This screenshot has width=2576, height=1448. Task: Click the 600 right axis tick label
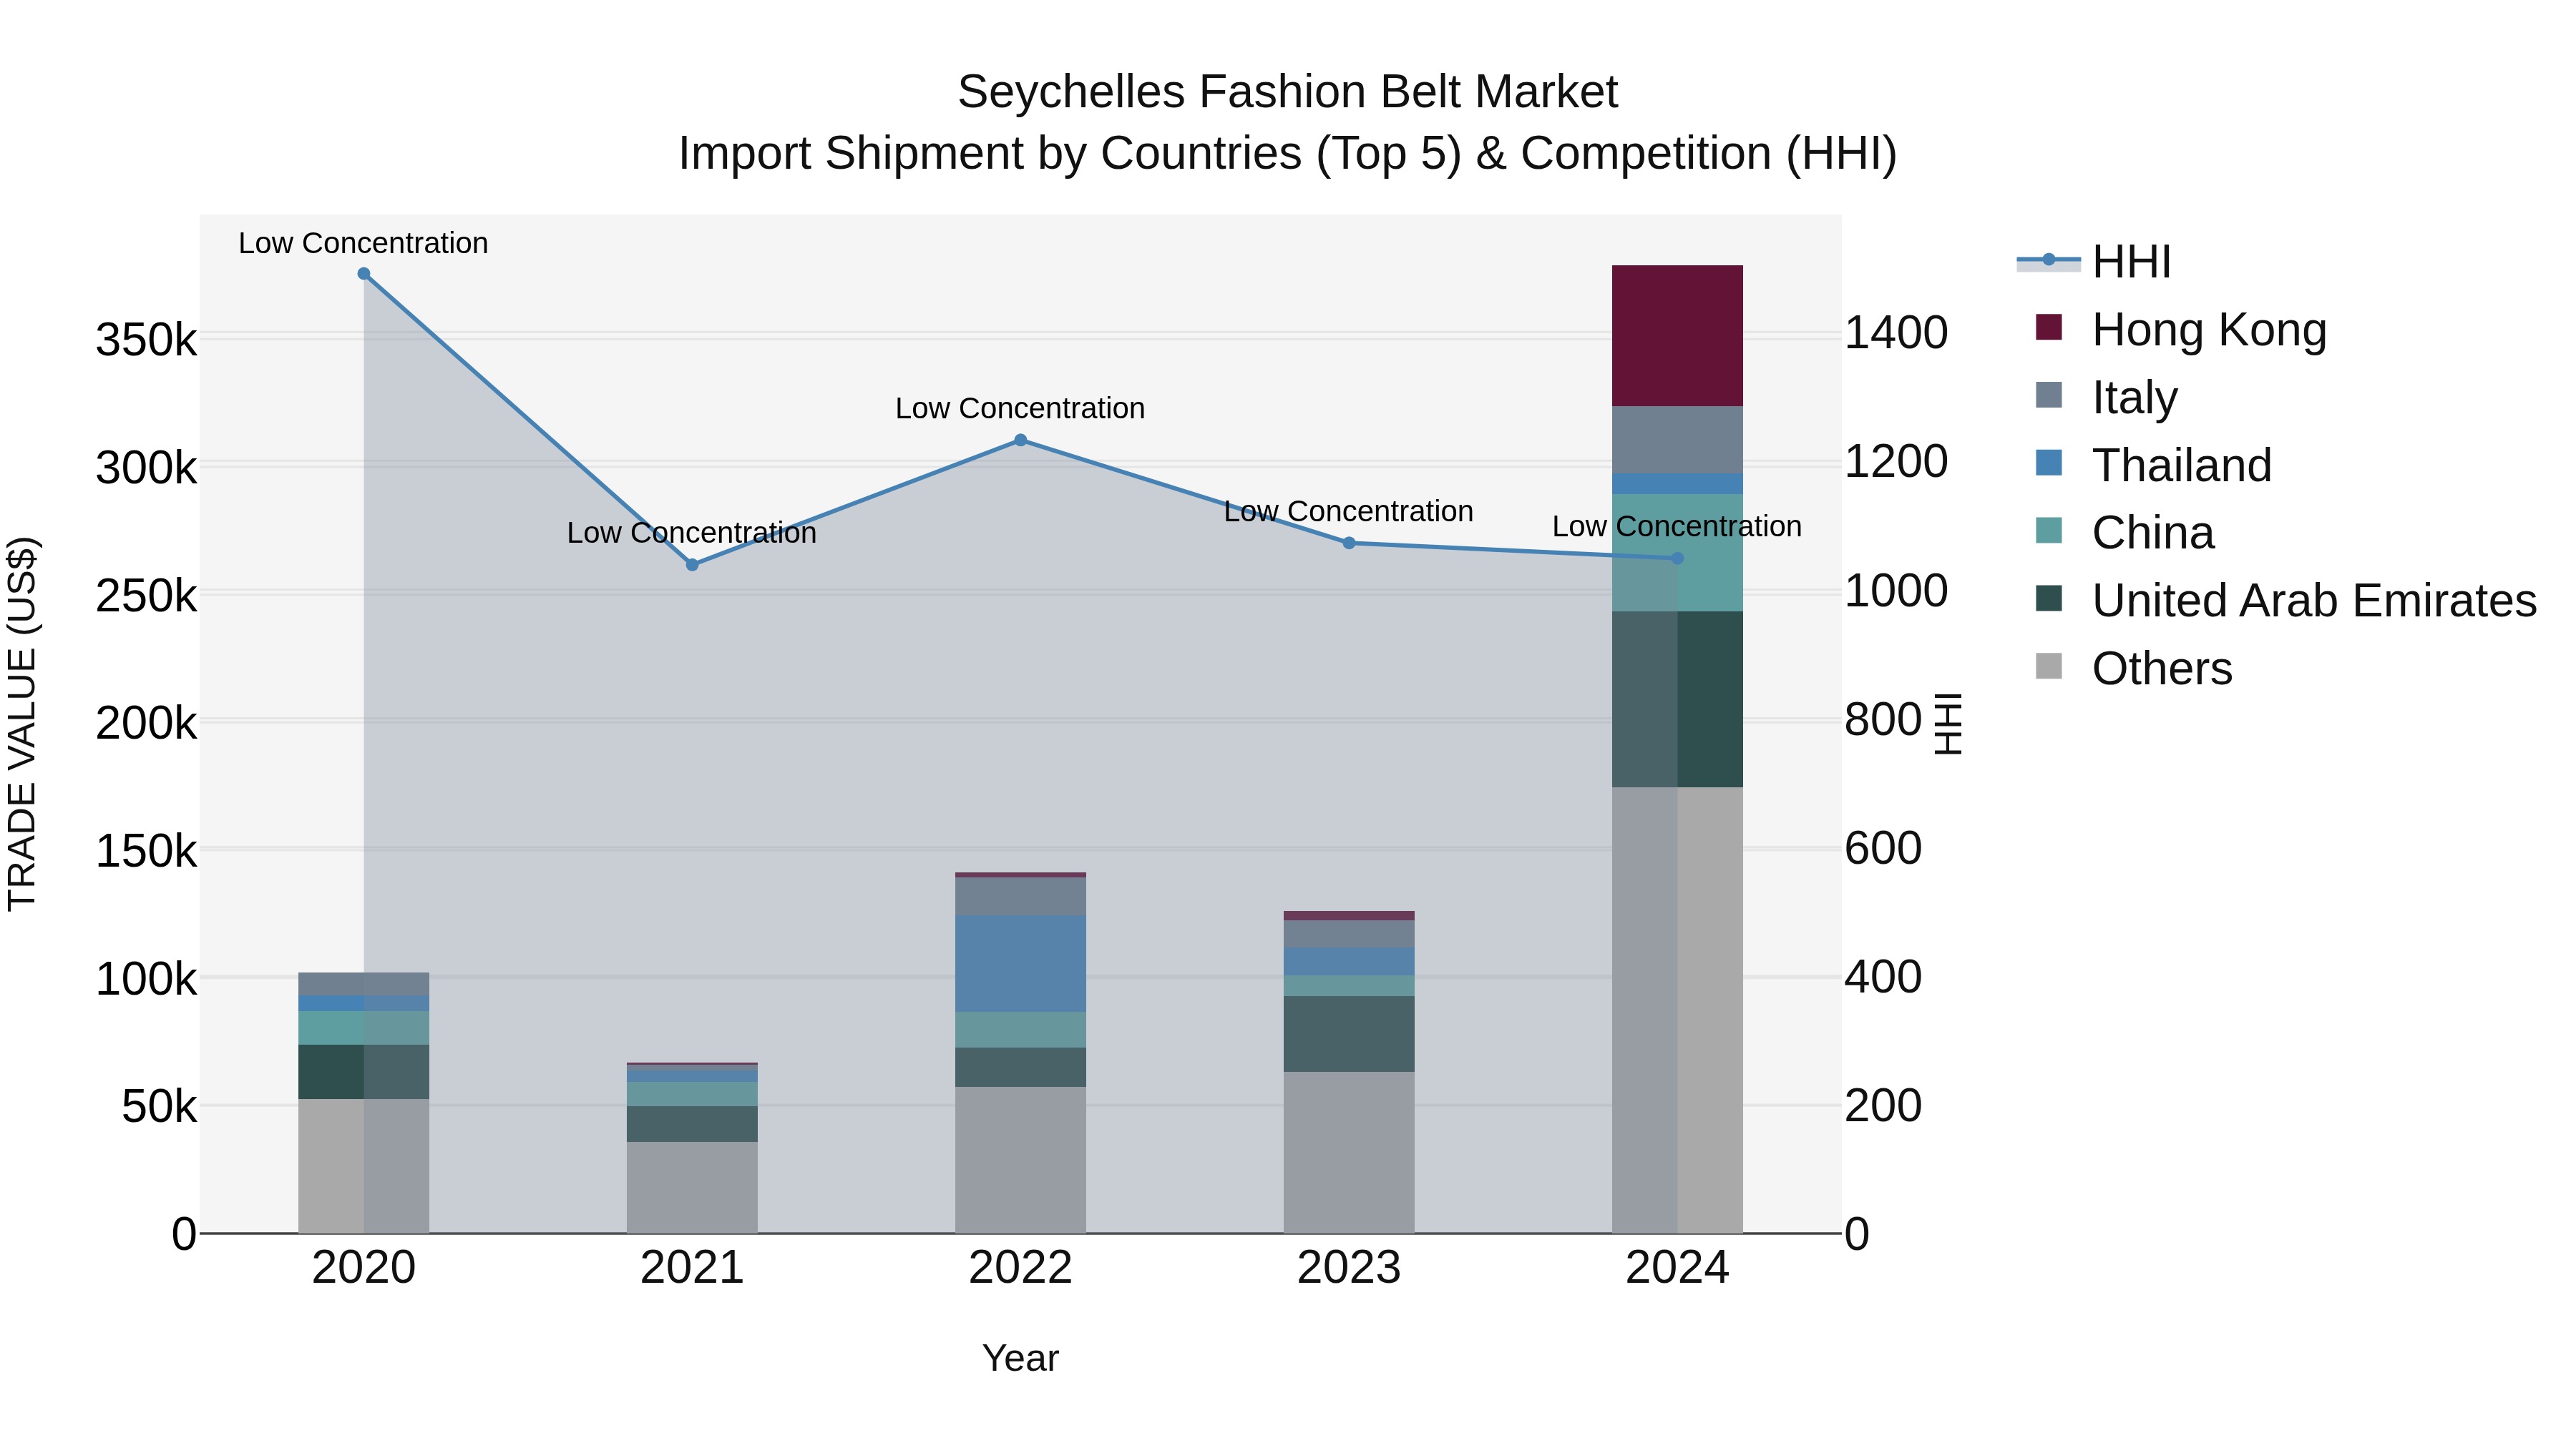click(x=1883, y=848)
